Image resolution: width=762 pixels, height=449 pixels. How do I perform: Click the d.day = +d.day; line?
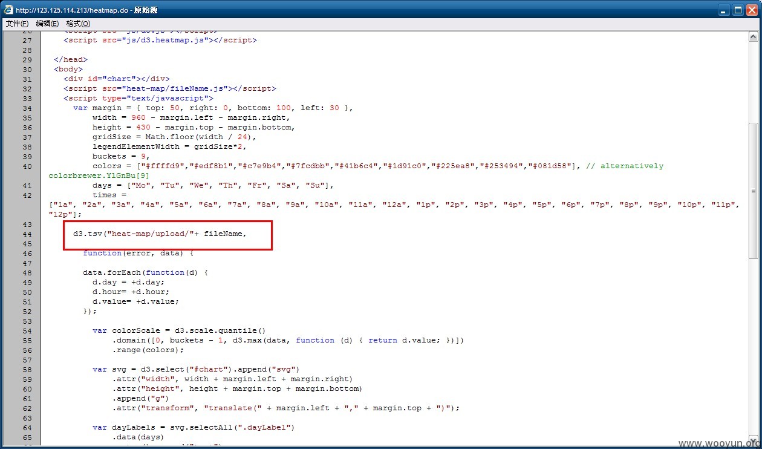[x=128, y=282]
